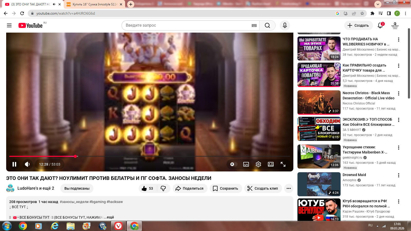
Task: Open options for Drowned Maid video
Action: coord(399,175)
